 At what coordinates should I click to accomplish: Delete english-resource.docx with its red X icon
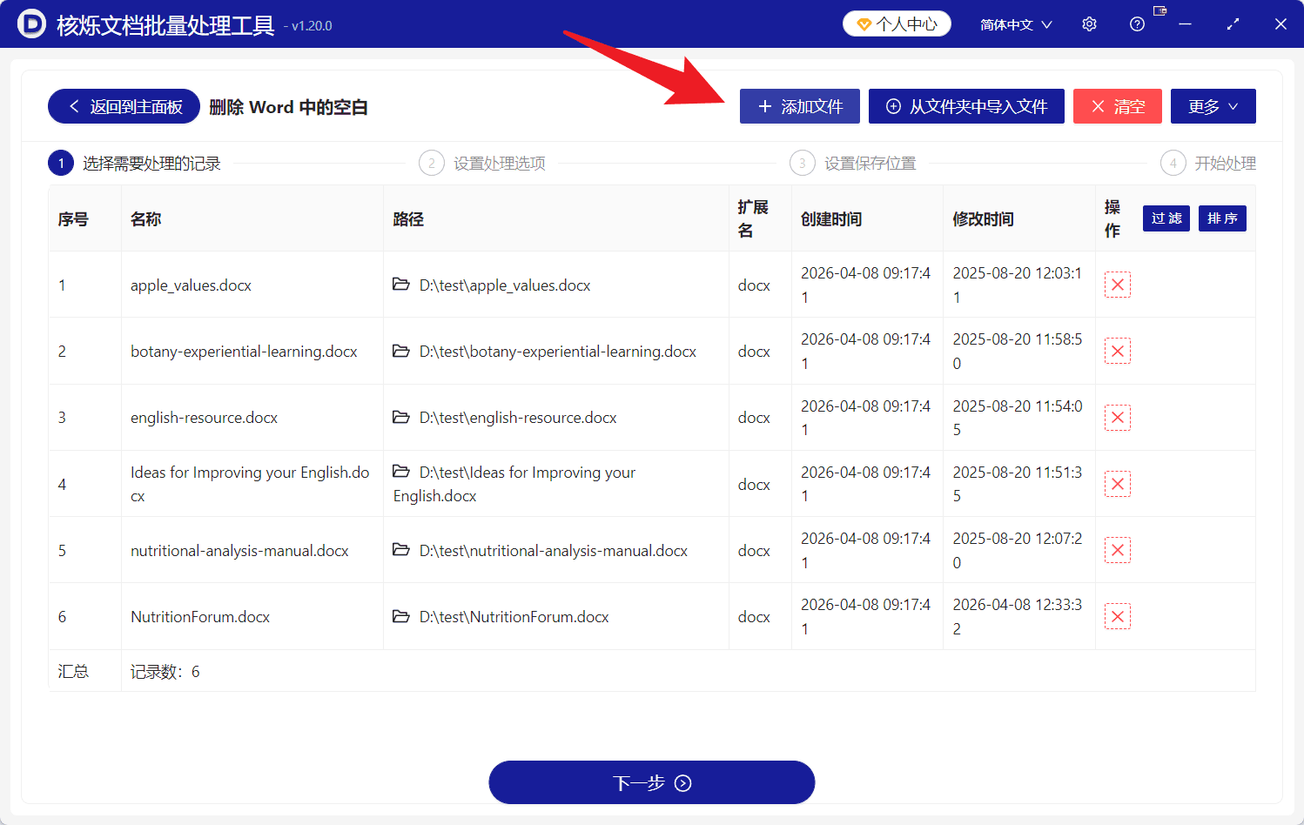(x=1118, y=417)
